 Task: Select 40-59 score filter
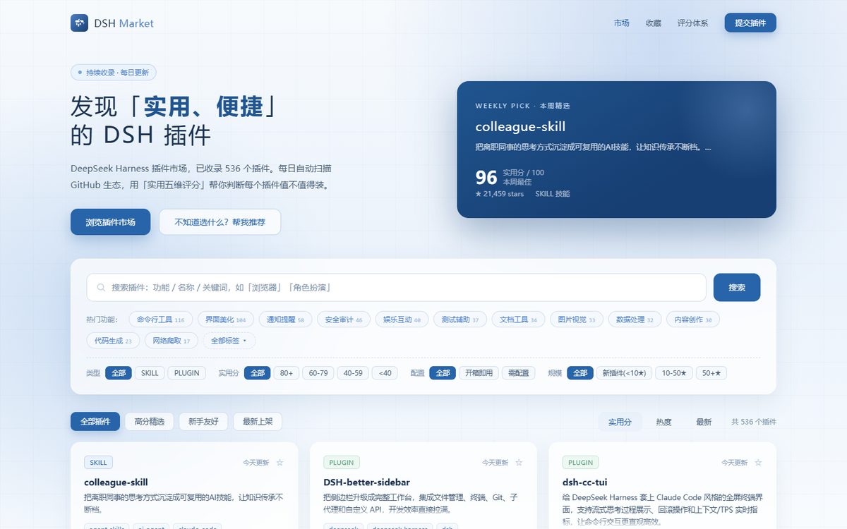point(354,373)
